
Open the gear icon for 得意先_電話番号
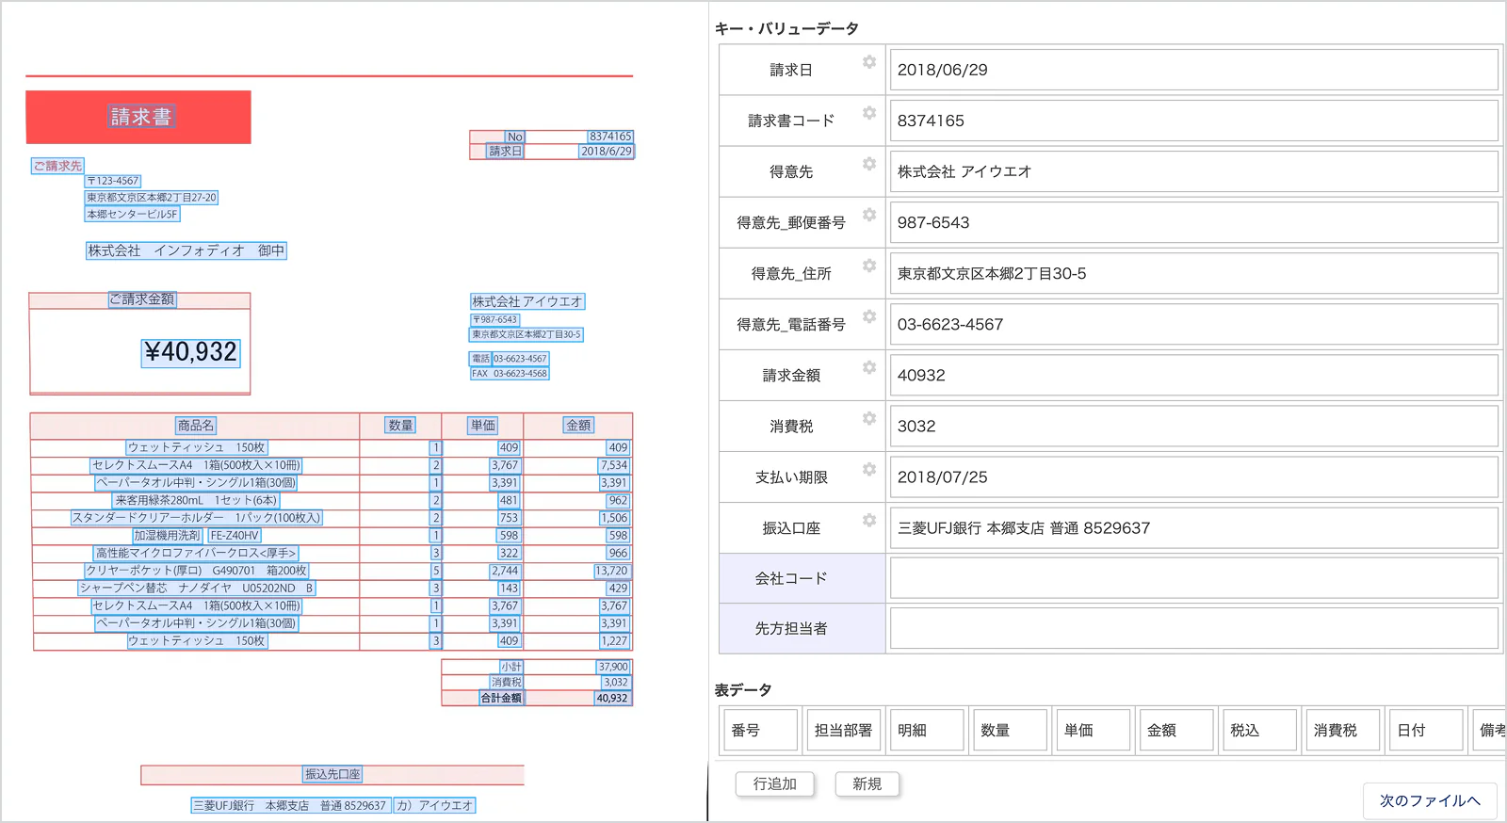pyautogui.click(x=868, y=316)
